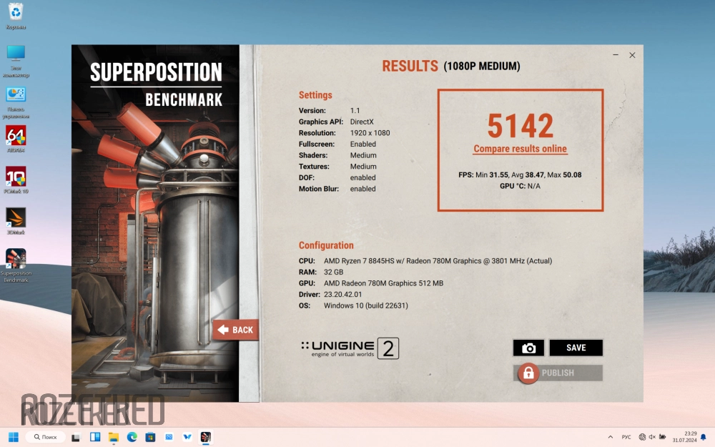This screenshot has width=715, height=447.
Task: Click the camera screenshot icon button
Action: click(528, 348)
